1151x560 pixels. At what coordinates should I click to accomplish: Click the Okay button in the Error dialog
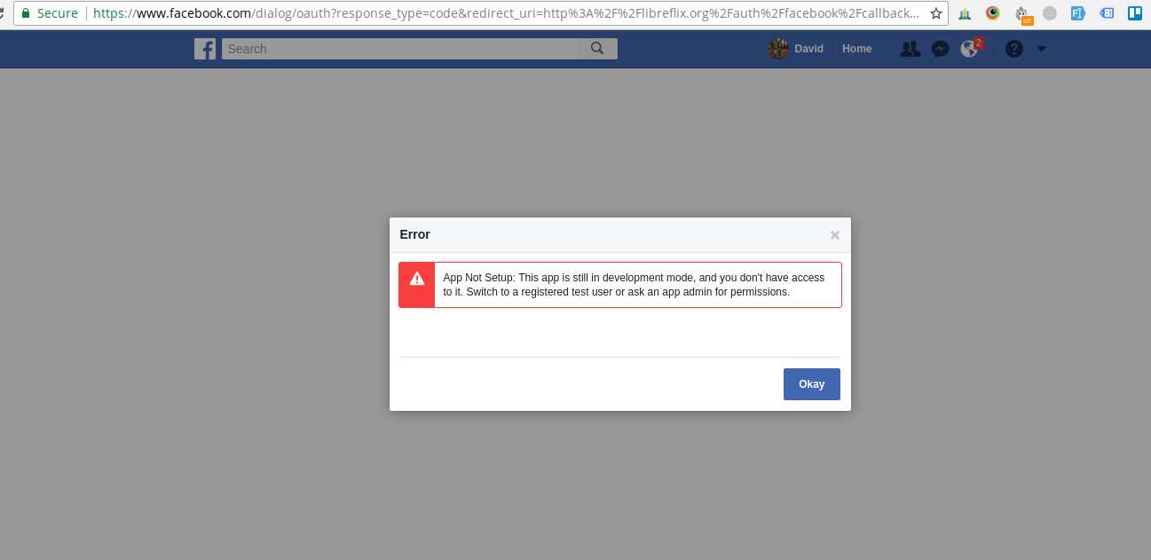click(811, 384)
